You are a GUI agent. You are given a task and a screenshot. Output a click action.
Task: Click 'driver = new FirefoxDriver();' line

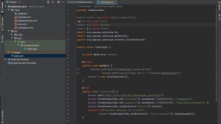coord(108,77)
